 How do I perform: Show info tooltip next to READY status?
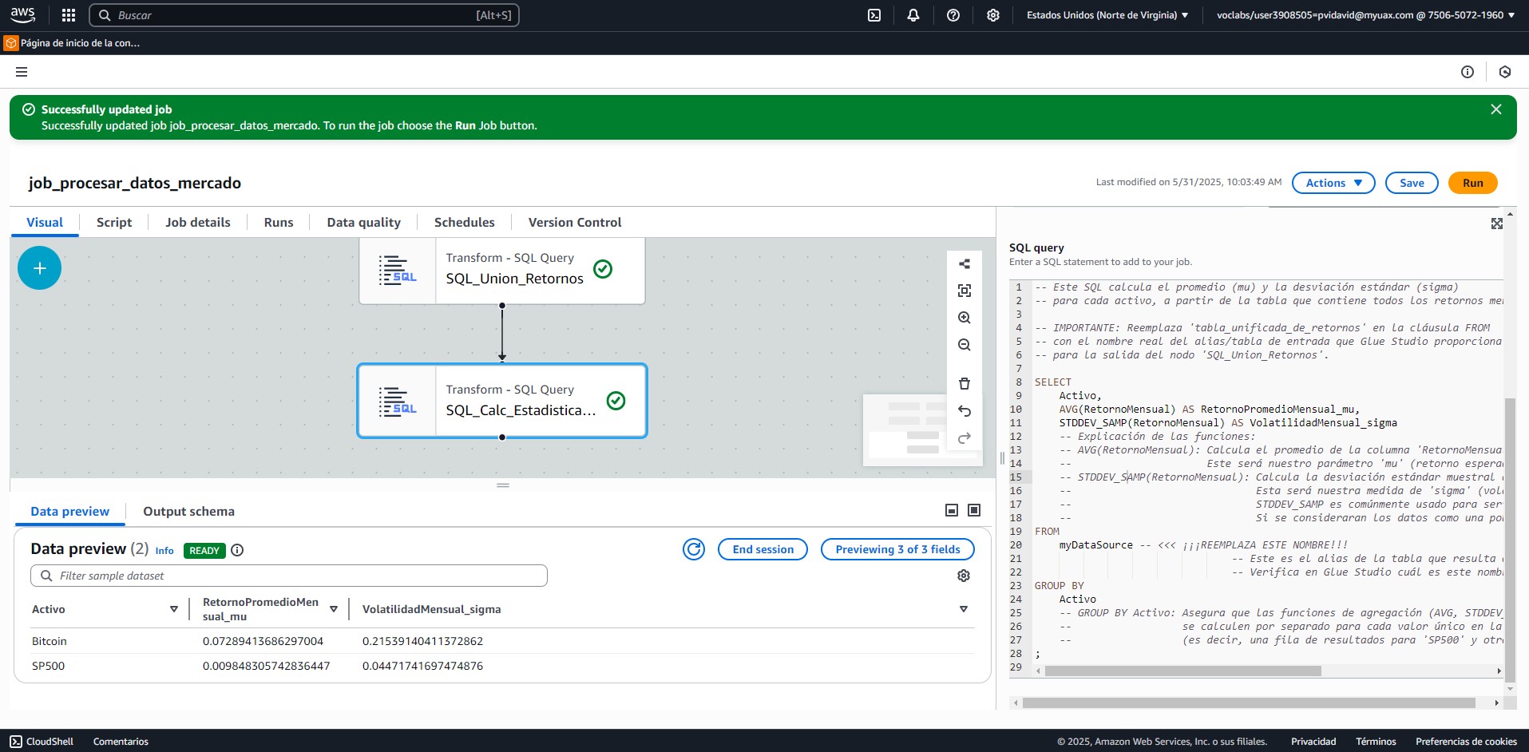click(237, 550)
